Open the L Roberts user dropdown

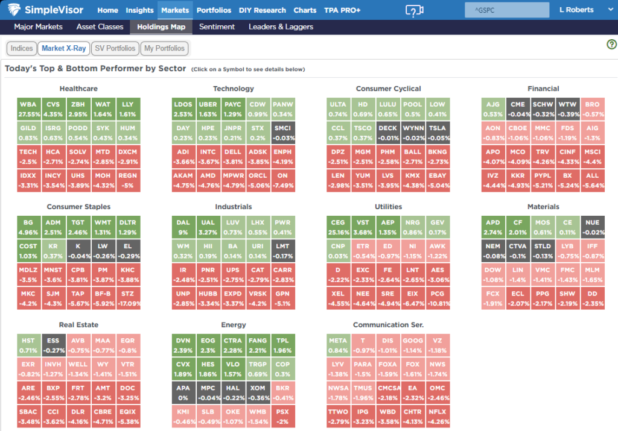click(580, 10)
